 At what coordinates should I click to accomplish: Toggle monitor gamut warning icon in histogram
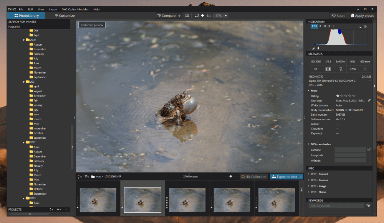click(x=360, y=26)
